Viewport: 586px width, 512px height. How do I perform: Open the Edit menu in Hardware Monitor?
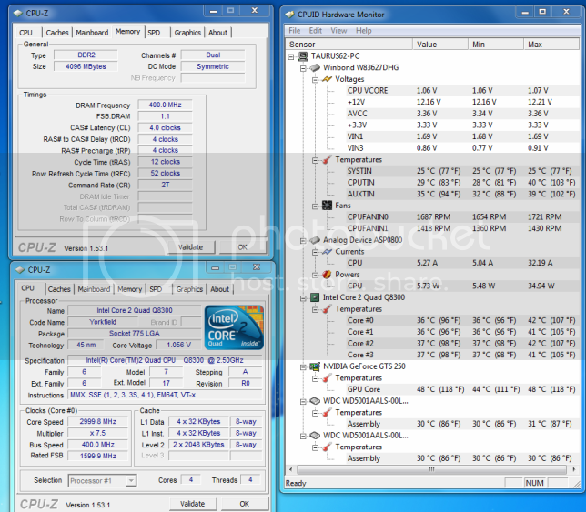[x=316, y=31]
